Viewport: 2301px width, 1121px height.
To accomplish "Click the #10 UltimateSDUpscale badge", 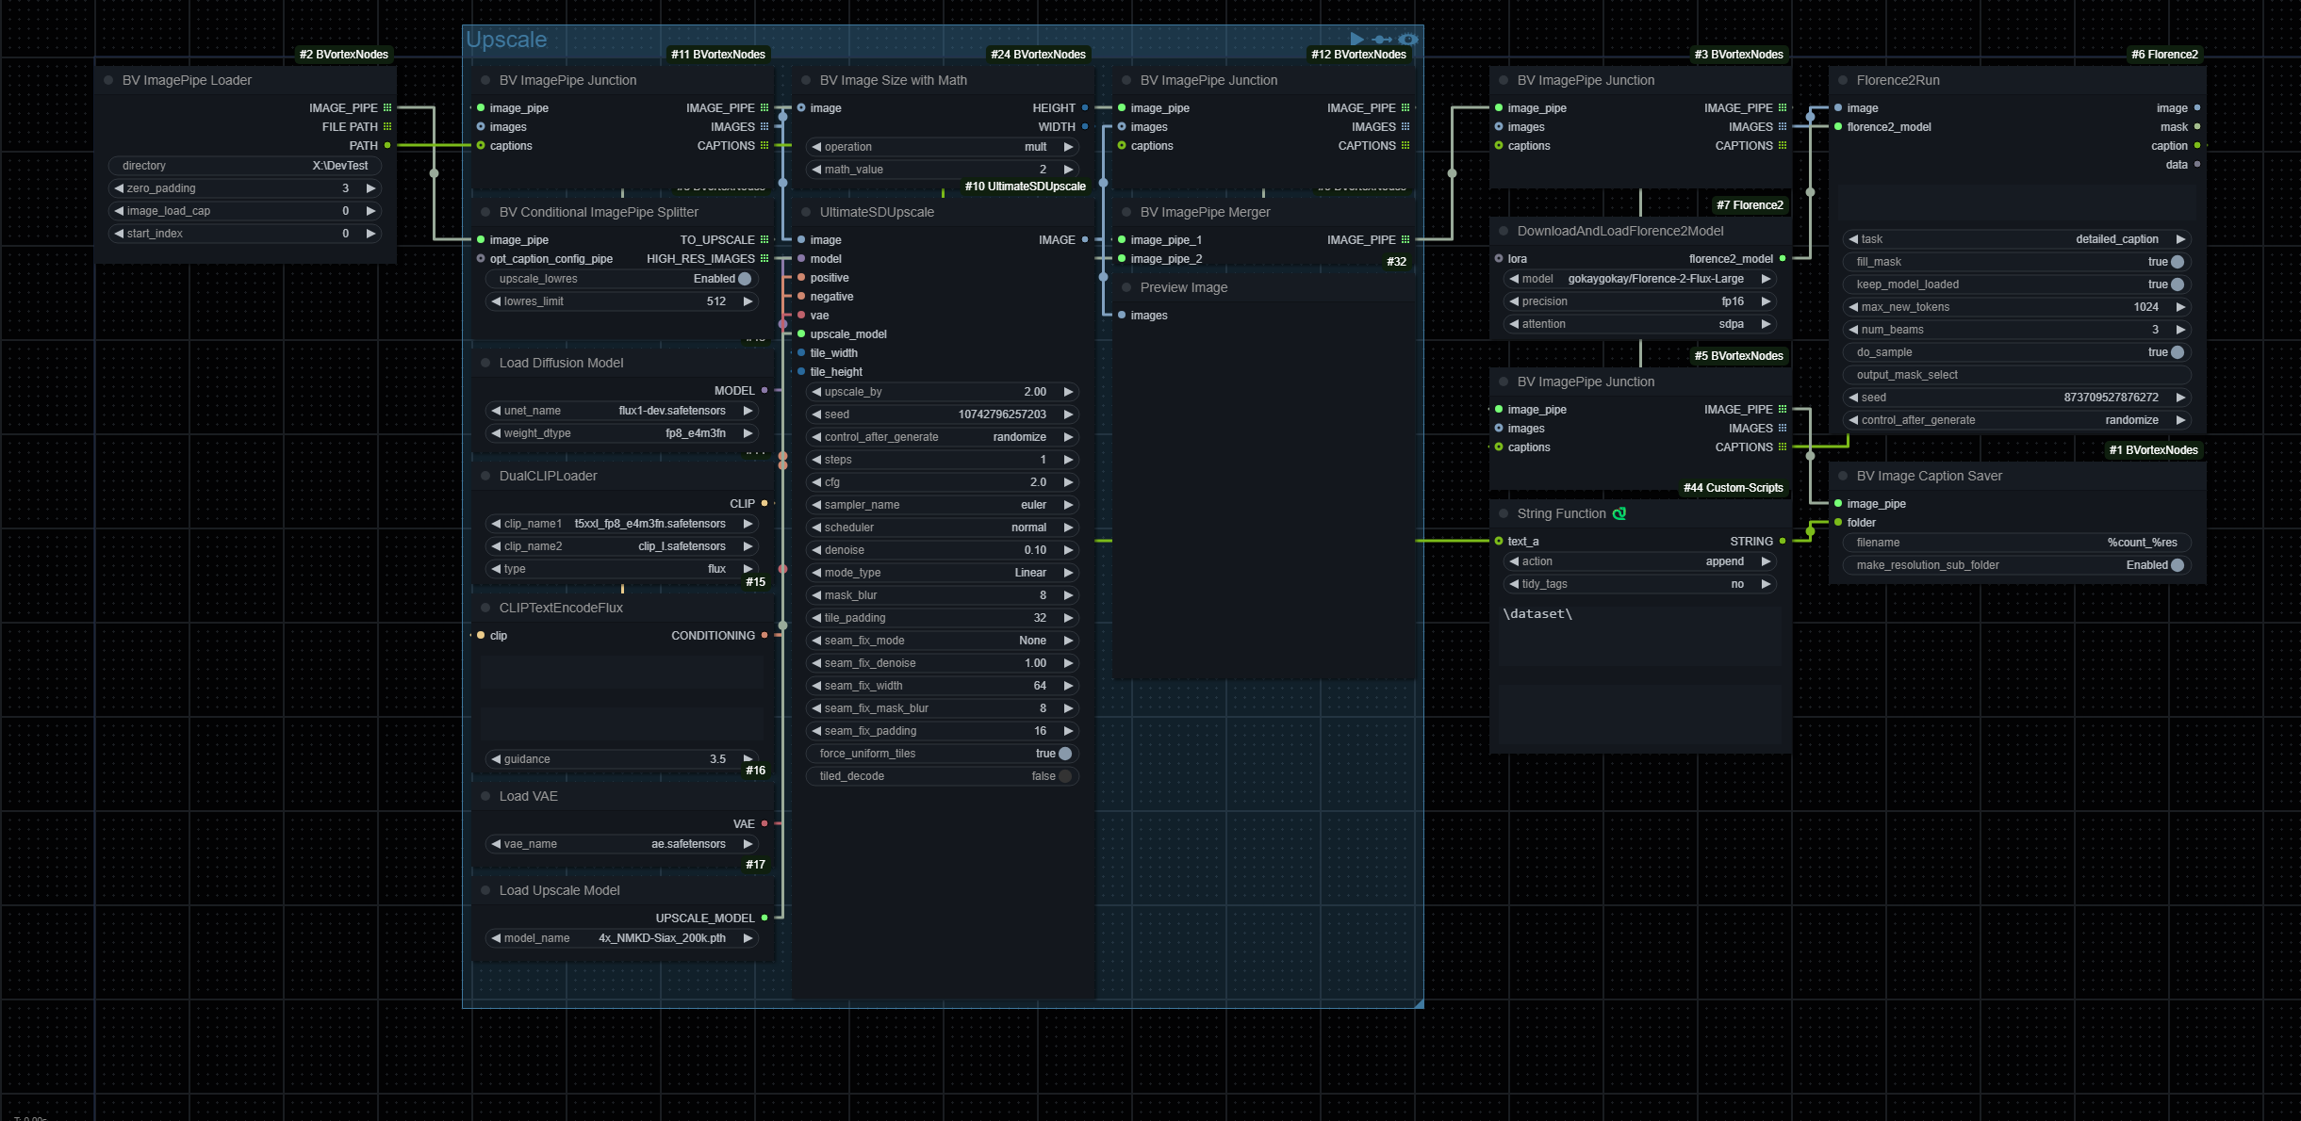I will coord(1025,187).
